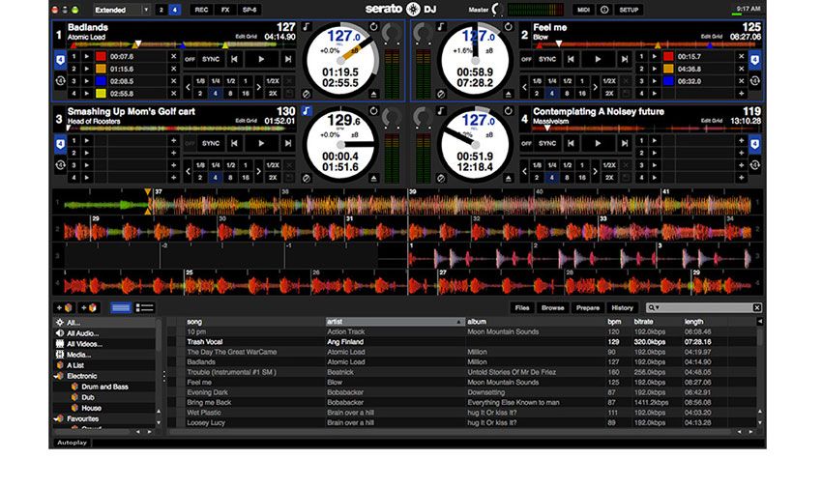Screen dimensions: 822x488
Task: Toggle keylock note icon on deck 2
Action: pos(441,27)
